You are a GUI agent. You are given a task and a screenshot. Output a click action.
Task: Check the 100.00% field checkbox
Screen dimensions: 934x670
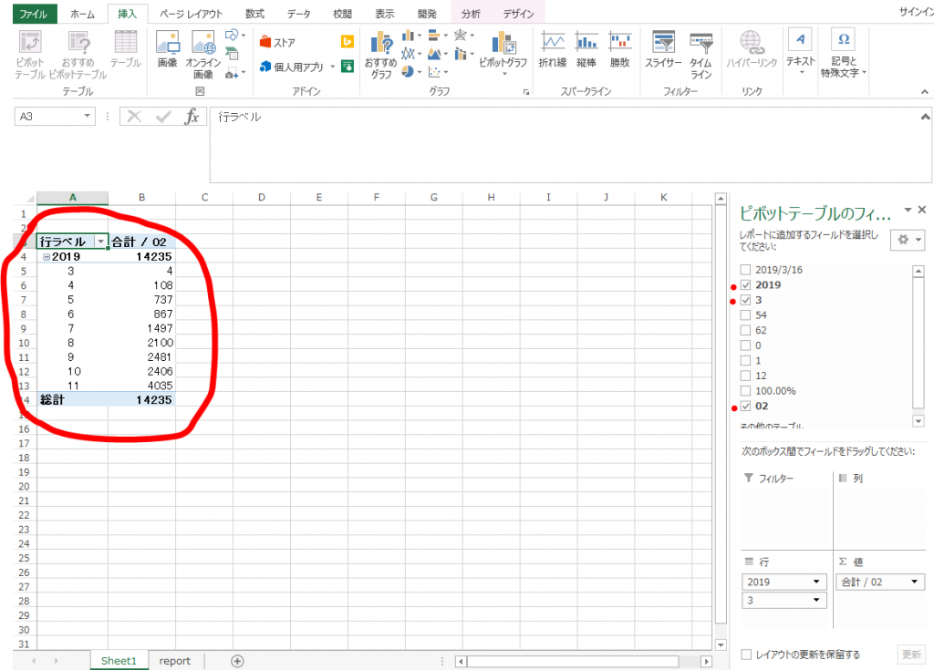click(x=746, y=391)
